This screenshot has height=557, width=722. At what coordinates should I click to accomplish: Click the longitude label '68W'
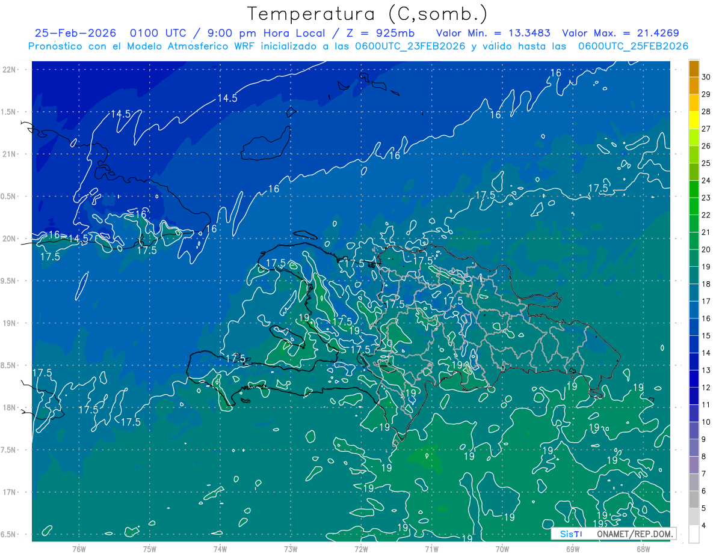point(643,548)
